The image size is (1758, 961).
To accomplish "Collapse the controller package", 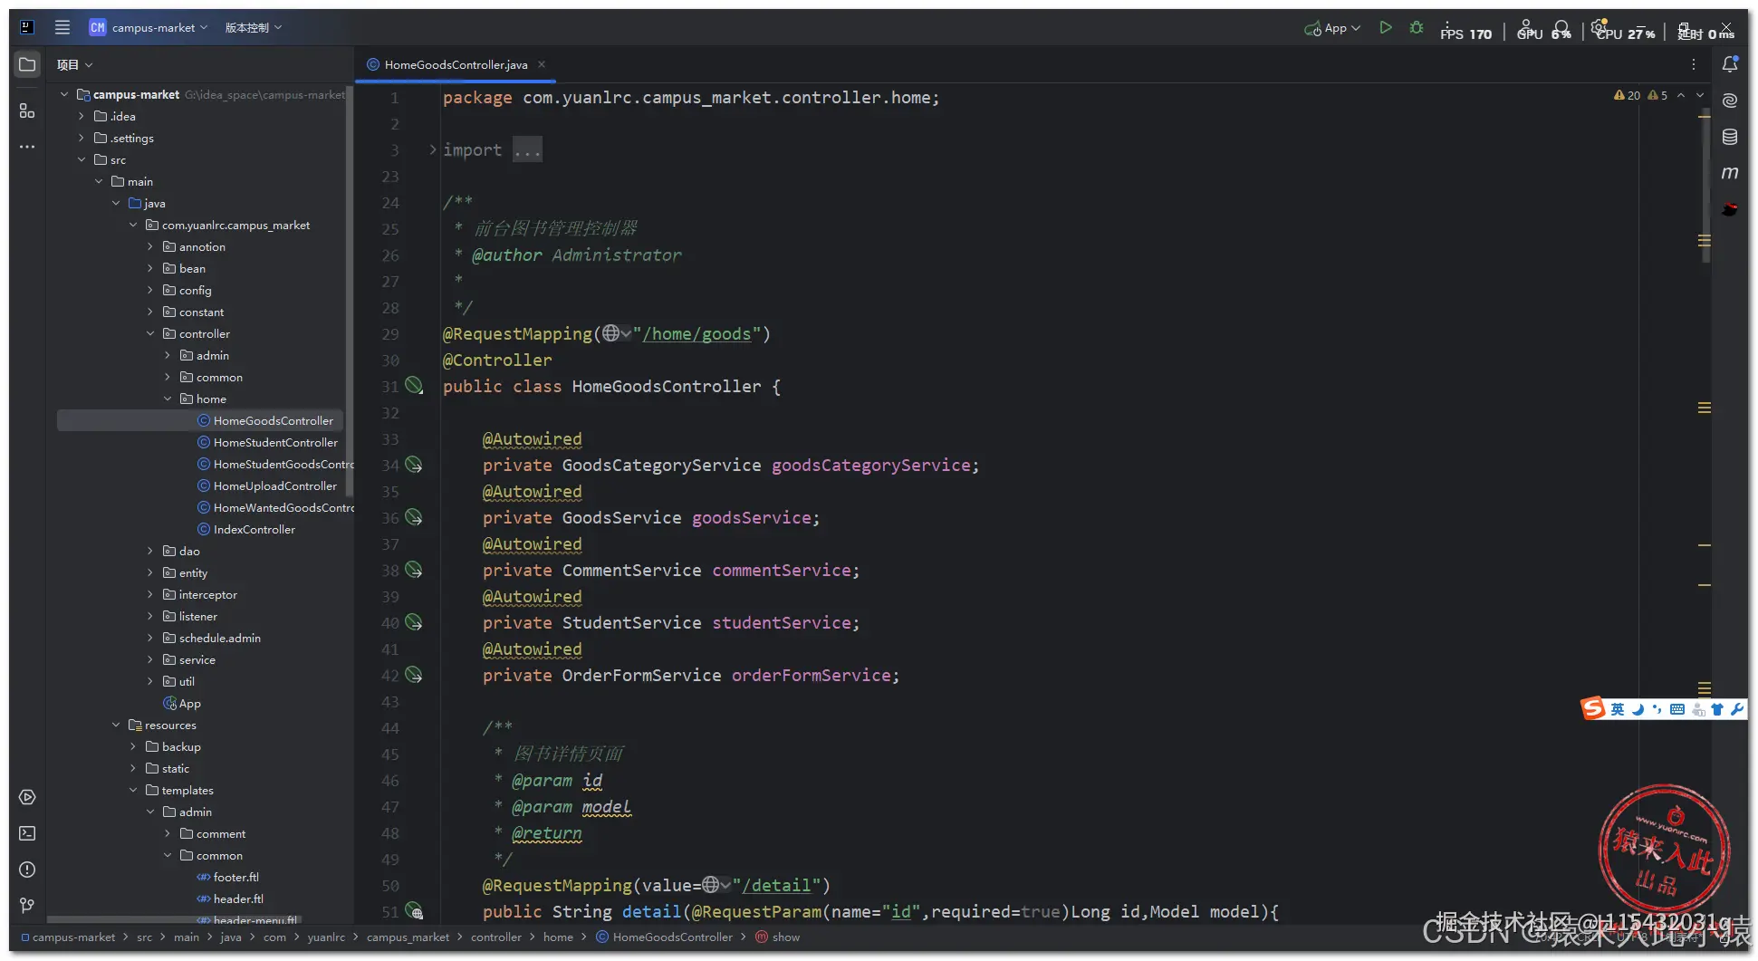I will click(x=150, y=333).
